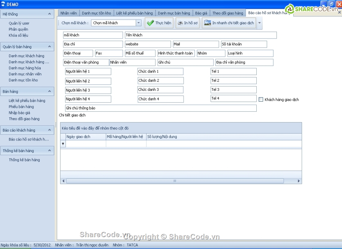Image resolution: width=342 pixels, height=249 pixels.
Task: Click the Số tài khoản field
Action: (244, 44)
